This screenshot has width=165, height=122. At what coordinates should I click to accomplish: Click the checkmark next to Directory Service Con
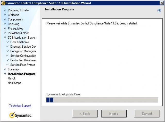coord(7,46)
